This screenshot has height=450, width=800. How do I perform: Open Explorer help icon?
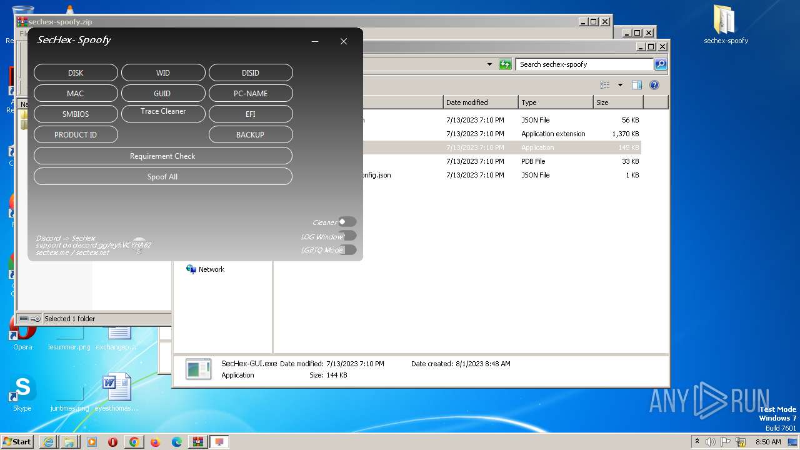tap(654, 85)
